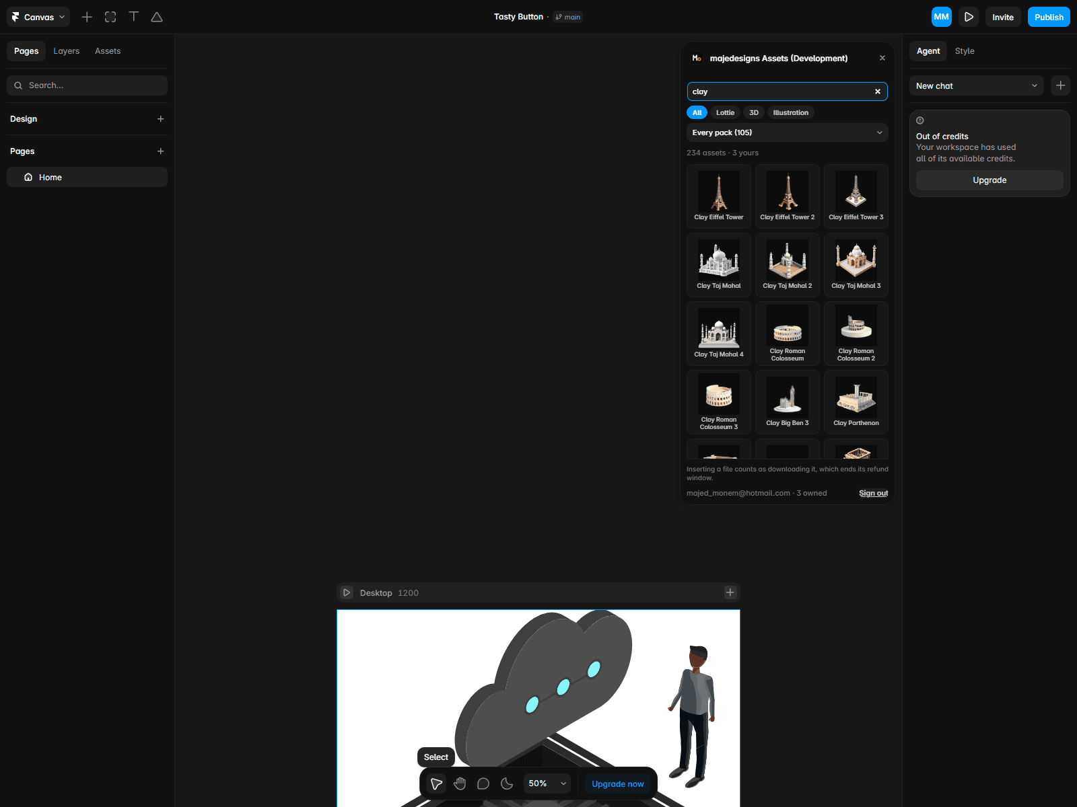Toggle dark mode moon icon
Image resolution: width=1077 pixels, height=807 pixels.
click(x=507, y=783)
